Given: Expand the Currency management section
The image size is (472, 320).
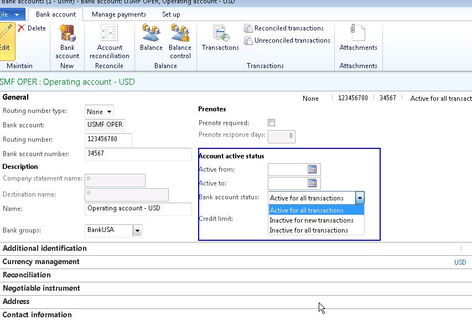Looking at the screenshot, I should pyautogui.click(x=41, y=262).
